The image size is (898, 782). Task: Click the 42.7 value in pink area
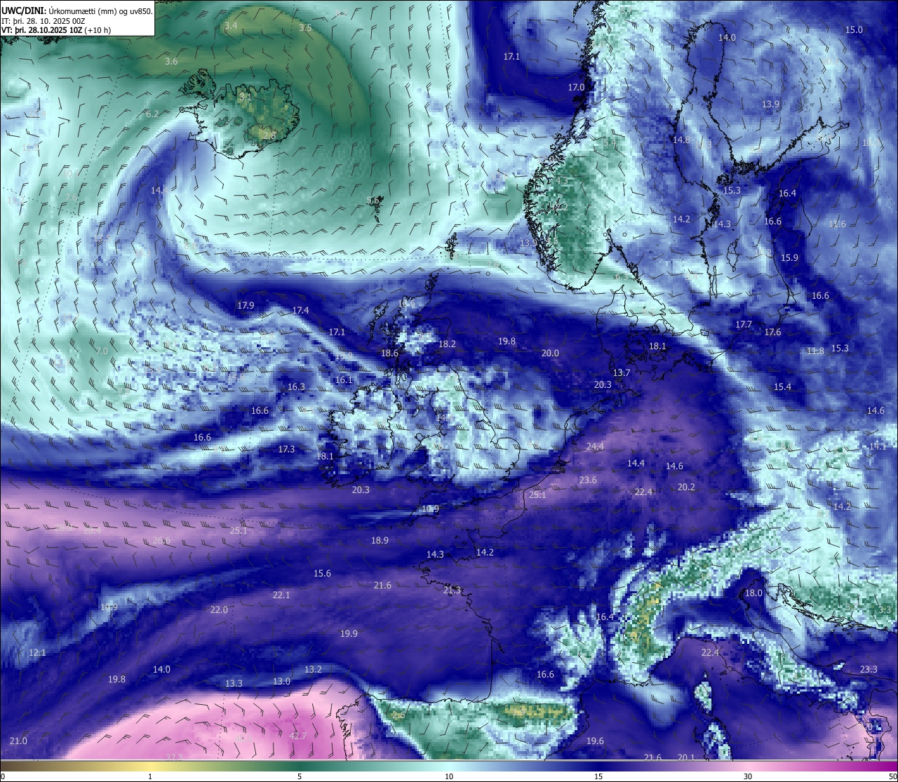298,736
